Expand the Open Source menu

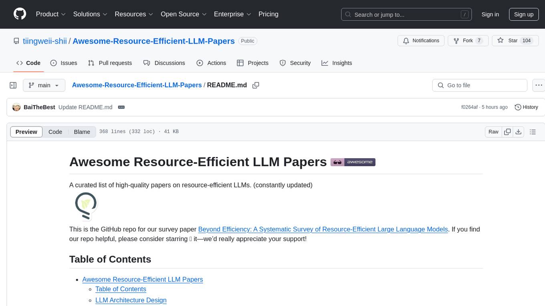click(184, 14)
